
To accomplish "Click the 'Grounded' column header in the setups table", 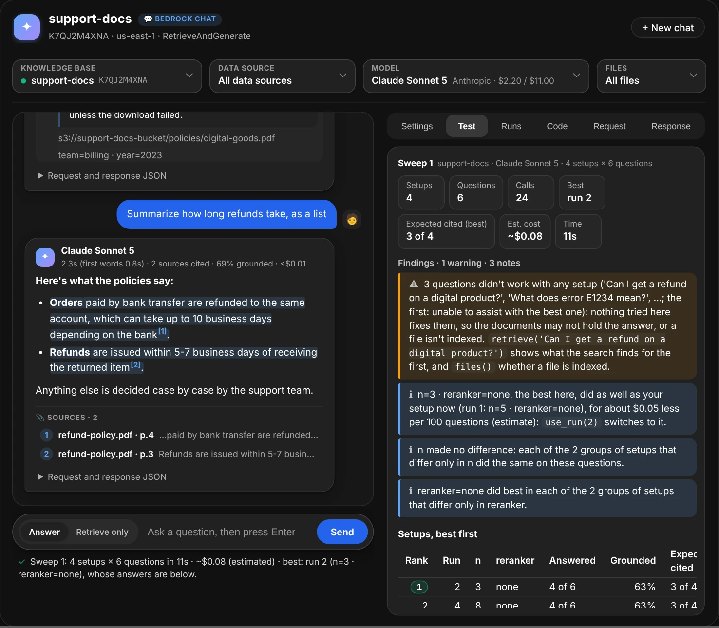I will click(633, 561).
